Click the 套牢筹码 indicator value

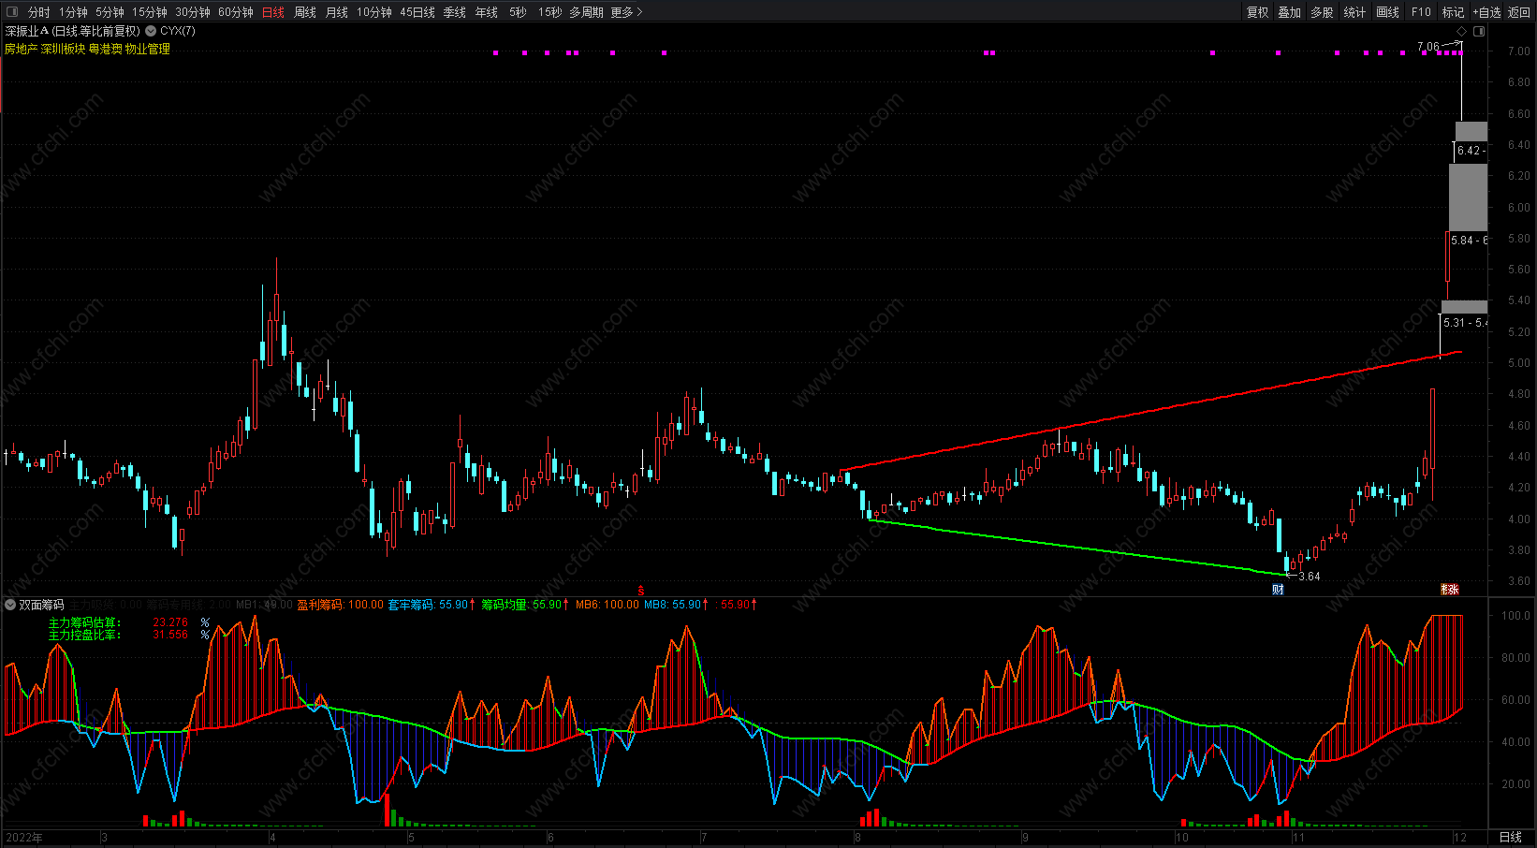pyautogui.click(x=432, y=605)
